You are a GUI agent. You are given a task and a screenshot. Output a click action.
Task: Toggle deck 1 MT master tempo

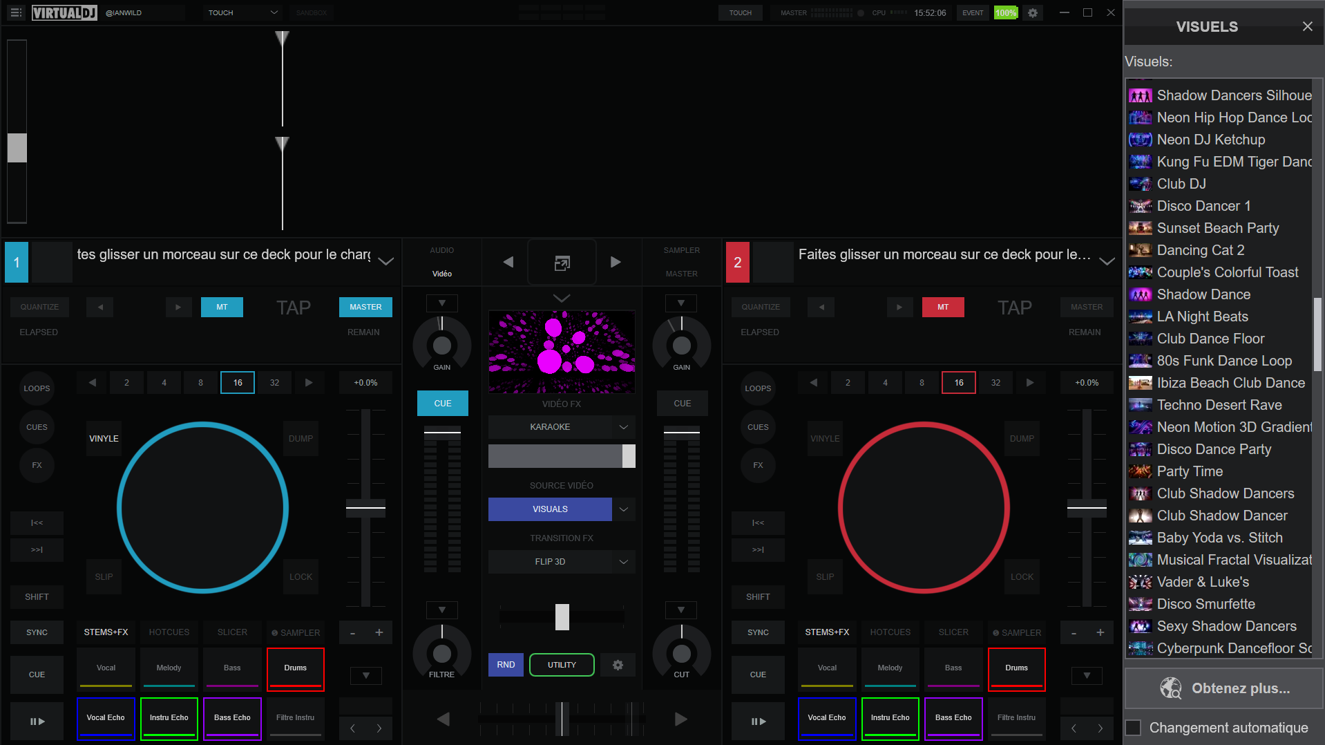(x=222, y=307)
